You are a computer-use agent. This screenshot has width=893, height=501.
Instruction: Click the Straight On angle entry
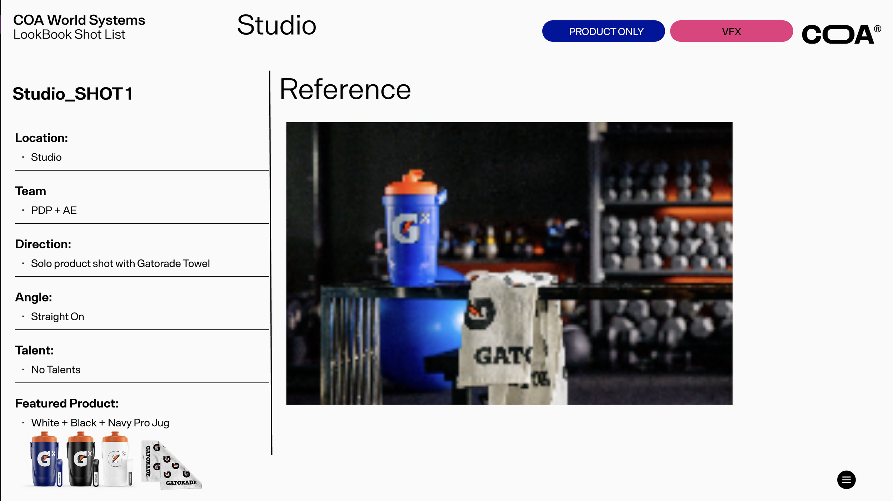click(57, 317)
